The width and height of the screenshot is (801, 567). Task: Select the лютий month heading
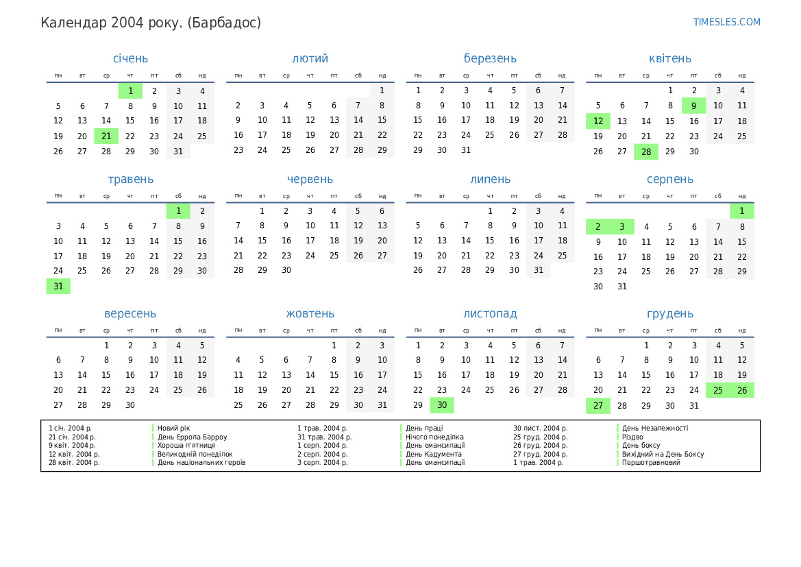(x=310, y=58)
